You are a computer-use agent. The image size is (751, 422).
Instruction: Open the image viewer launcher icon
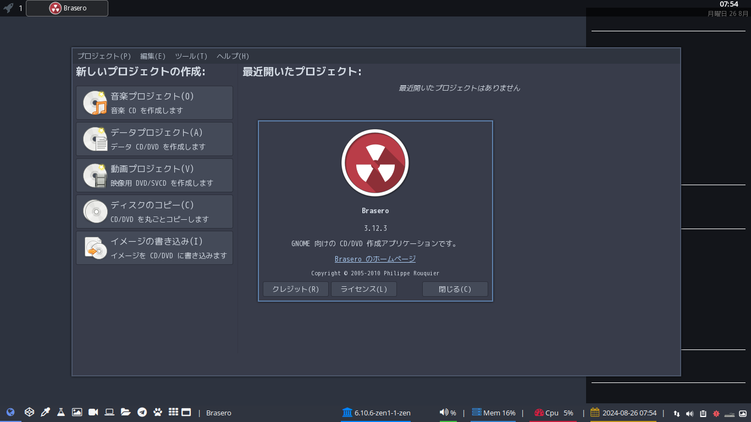coord(77,412)
